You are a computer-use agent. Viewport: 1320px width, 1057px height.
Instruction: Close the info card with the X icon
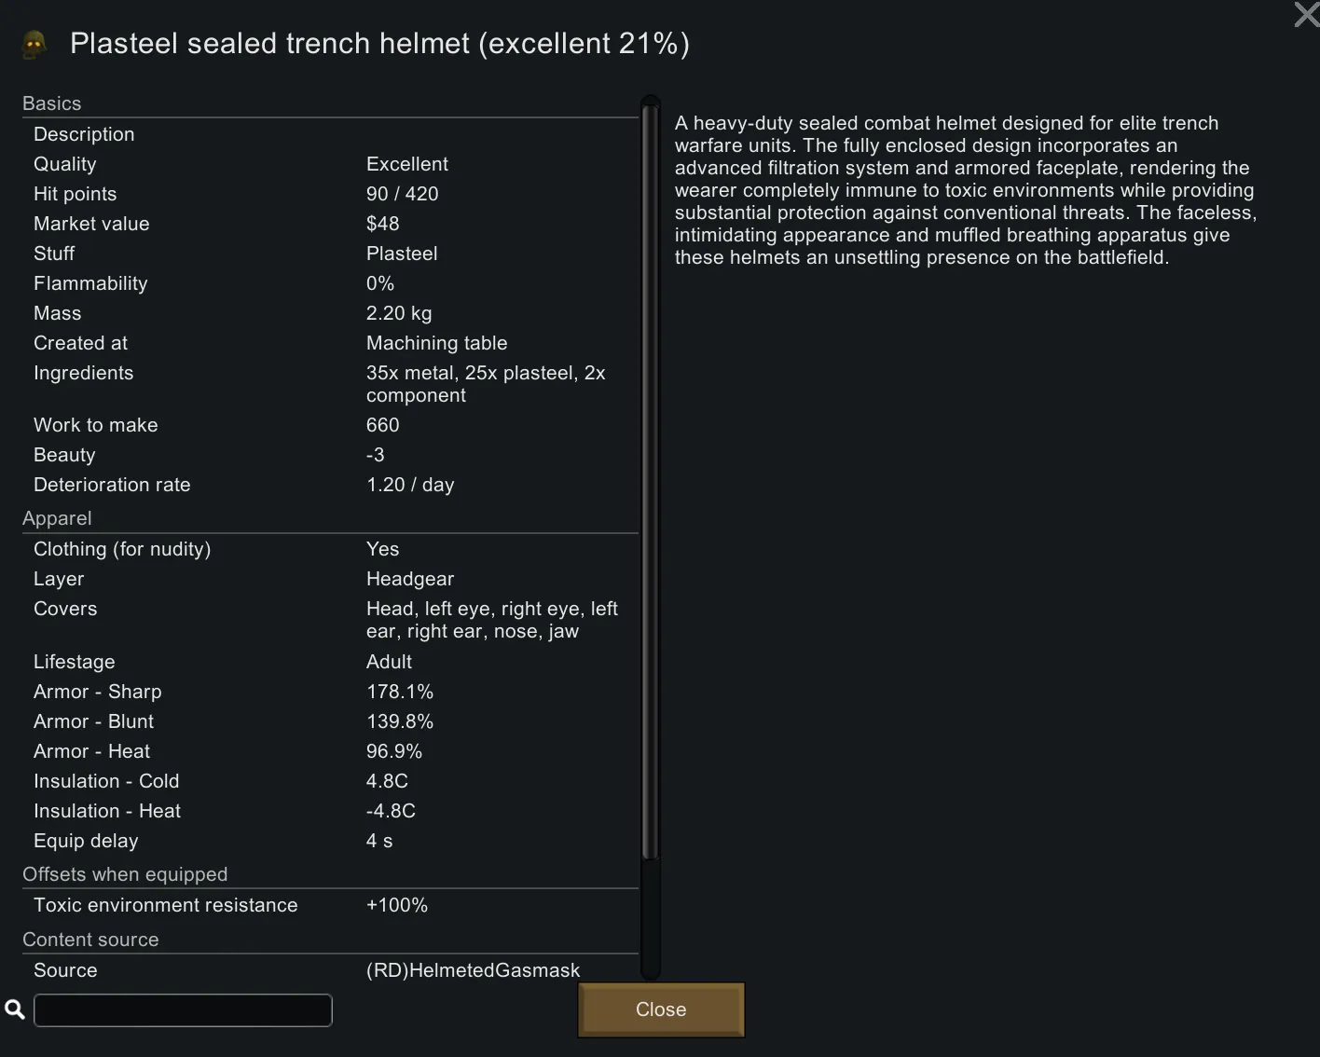[1306, 14]
